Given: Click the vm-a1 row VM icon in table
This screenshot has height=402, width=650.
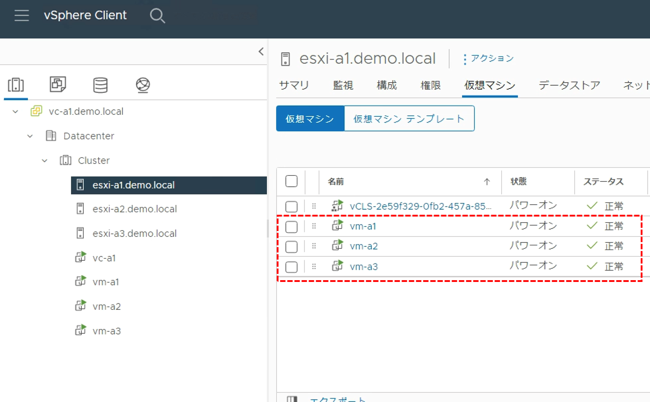Looking at the screenshot, I should (337, 225).
